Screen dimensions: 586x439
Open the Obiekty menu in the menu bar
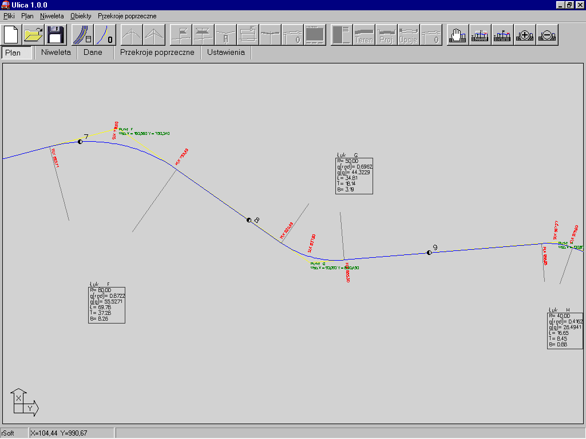click(80, 16)
